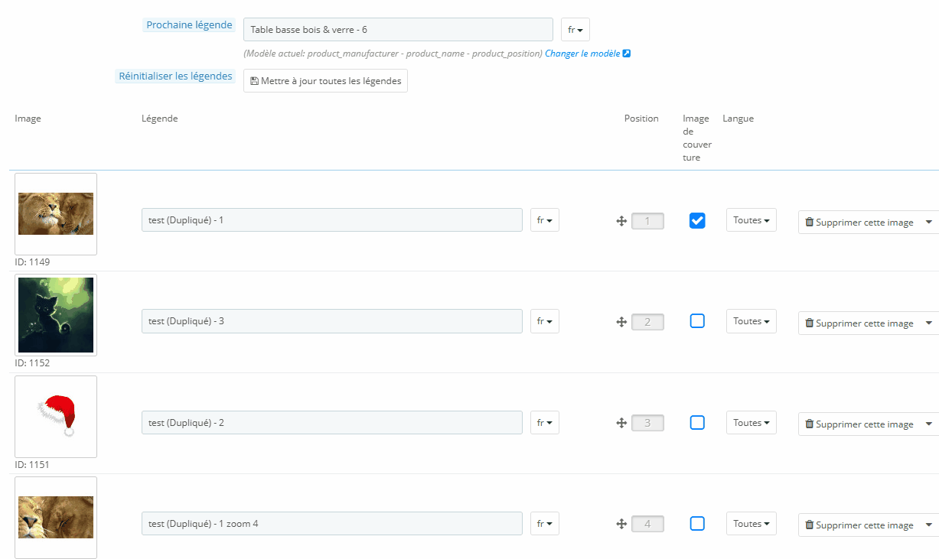Click the Prochaine légende text field
Image resolution: width=939 pixels, height=559 pixels.
tap(398, 30)
